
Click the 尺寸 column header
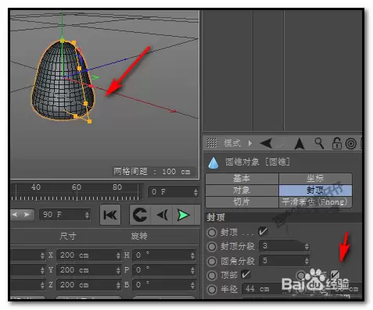[68, 236]
